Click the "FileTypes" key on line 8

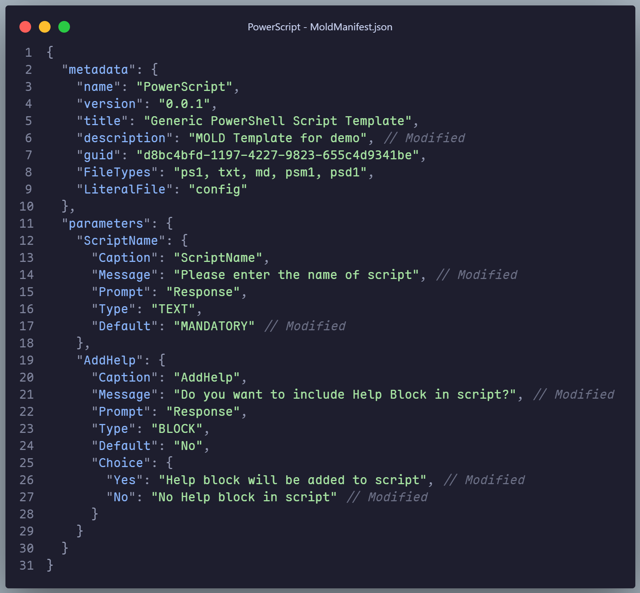(x=117, y=172)
